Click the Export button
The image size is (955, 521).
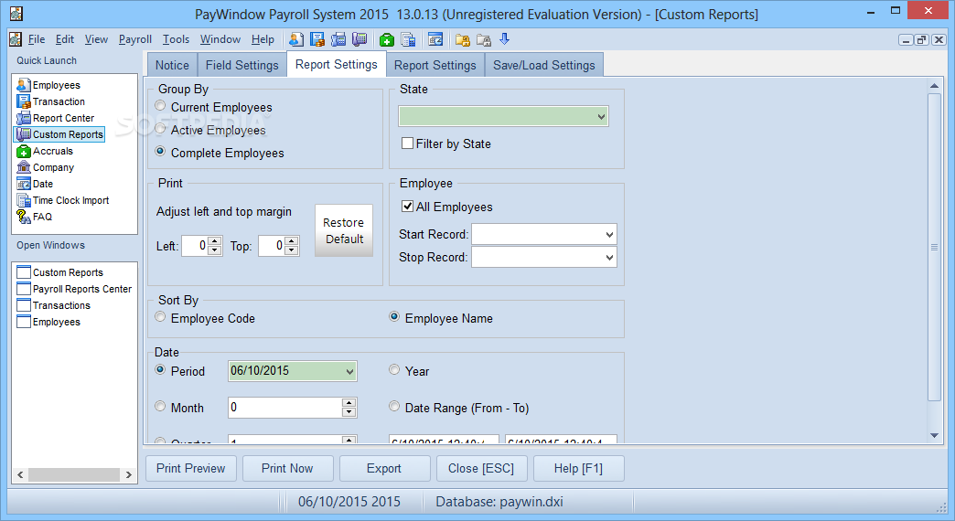[384, 469]
